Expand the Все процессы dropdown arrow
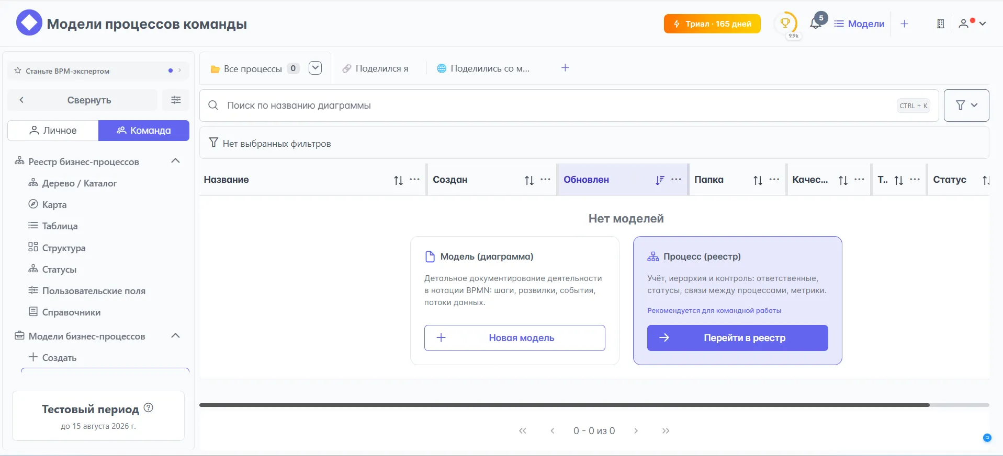1003x456 pixels. click(x=315, y=68)
